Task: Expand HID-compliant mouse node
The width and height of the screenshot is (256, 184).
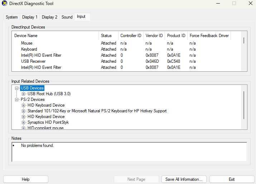Action: (x=23, y=128)
